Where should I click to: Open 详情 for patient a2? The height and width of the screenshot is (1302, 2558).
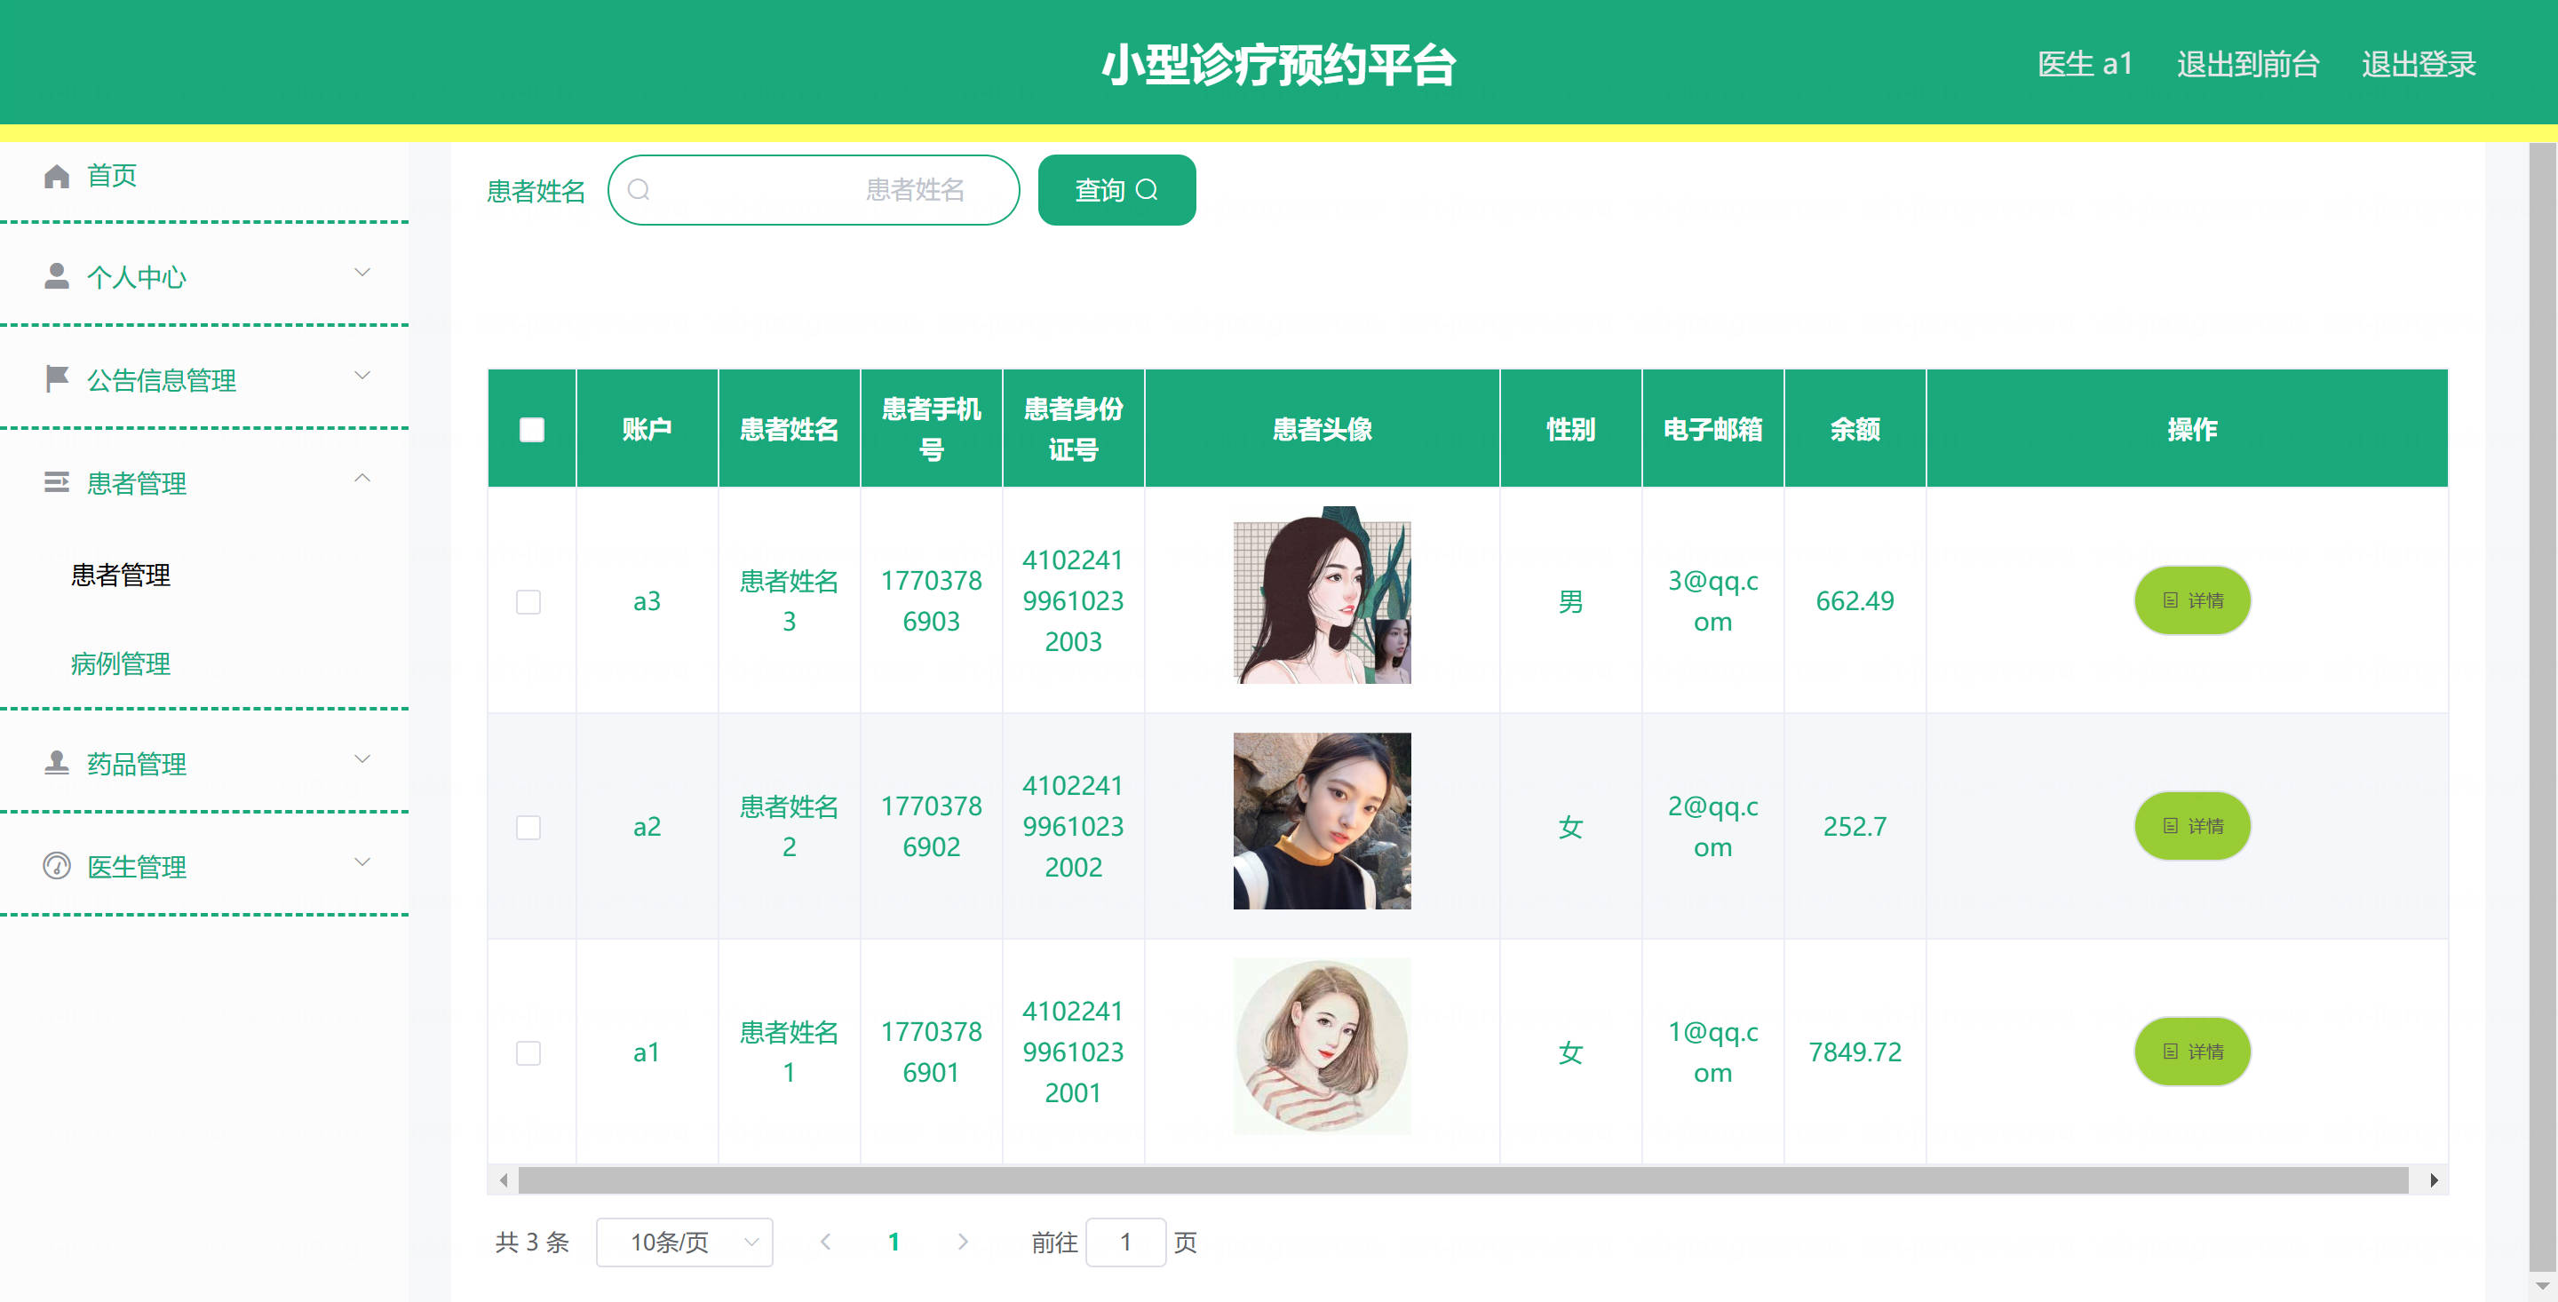point(2191,825)
